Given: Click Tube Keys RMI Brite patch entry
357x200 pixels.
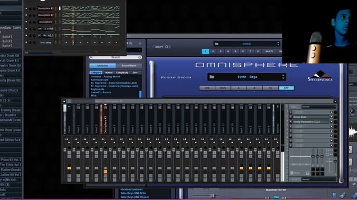Looking at the screenshot, I should click(x=133, y=193).
